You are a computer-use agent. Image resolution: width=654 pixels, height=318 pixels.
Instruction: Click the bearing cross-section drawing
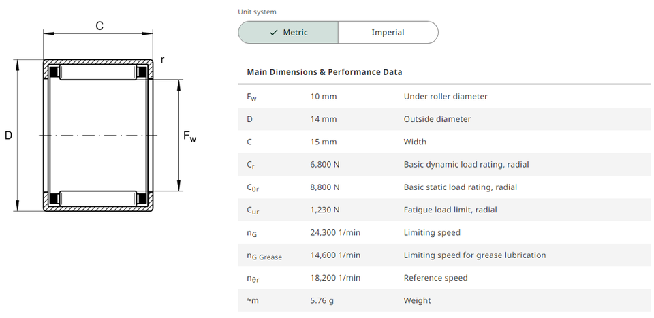pos(99,135)
